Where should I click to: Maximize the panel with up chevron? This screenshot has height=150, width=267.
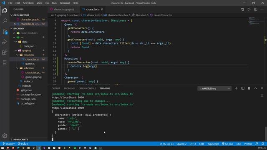(256, 88)
